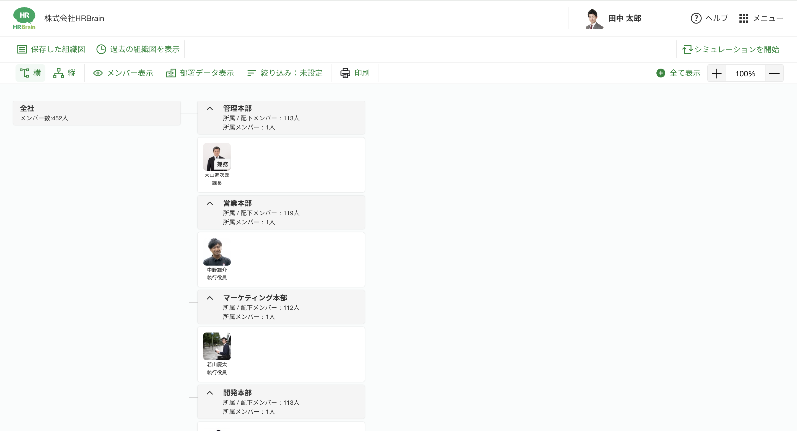Switch to 縦 vertical layout

[64, 73]
